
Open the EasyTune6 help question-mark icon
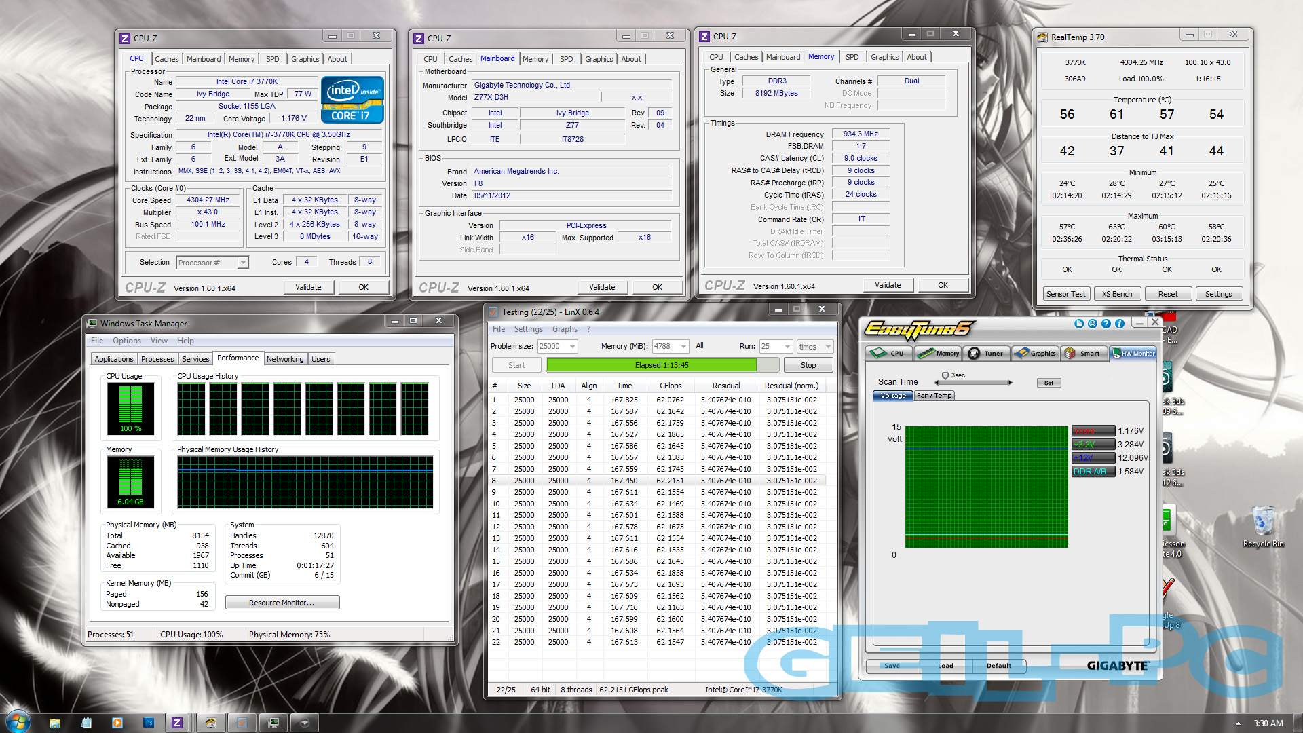[1106, 324]
